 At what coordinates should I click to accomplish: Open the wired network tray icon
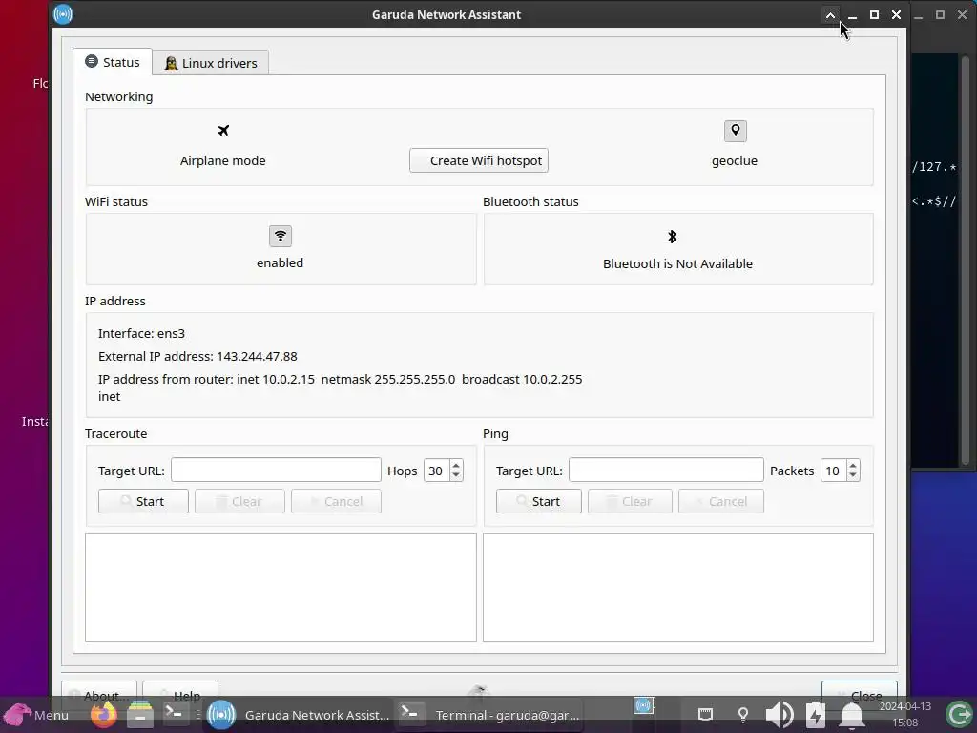click(x=705, y=714)
